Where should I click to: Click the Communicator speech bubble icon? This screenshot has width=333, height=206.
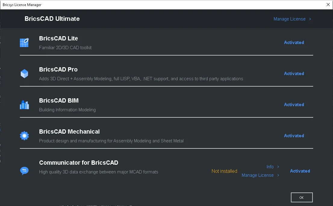coord(24,171)
